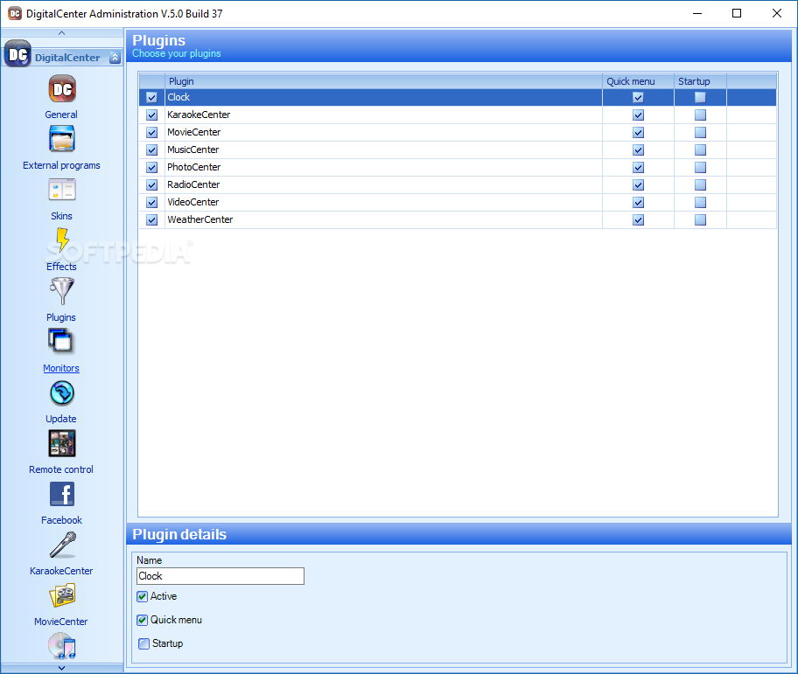The height and width of the screenshot is (674, 798).
Task: Uncheck the KaraokeCenter row active checkbox
Action: point(151,115)
